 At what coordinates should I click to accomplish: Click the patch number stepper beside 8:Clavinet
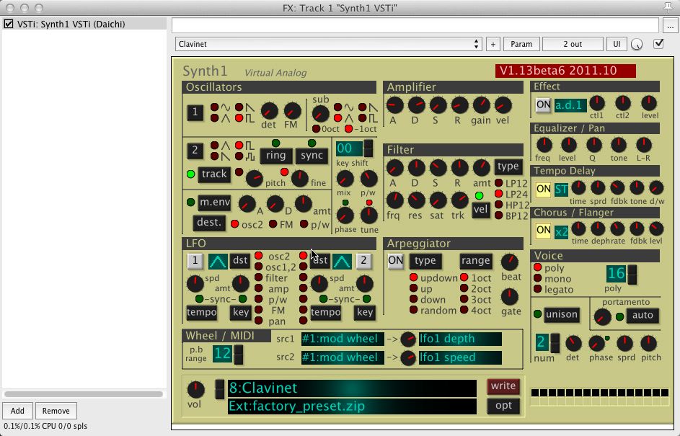[219, 389]
